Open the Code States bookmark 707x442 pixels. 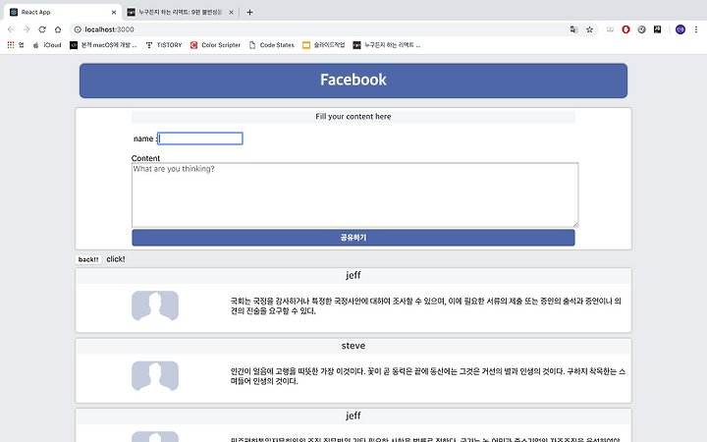click(x=271, y=45)
